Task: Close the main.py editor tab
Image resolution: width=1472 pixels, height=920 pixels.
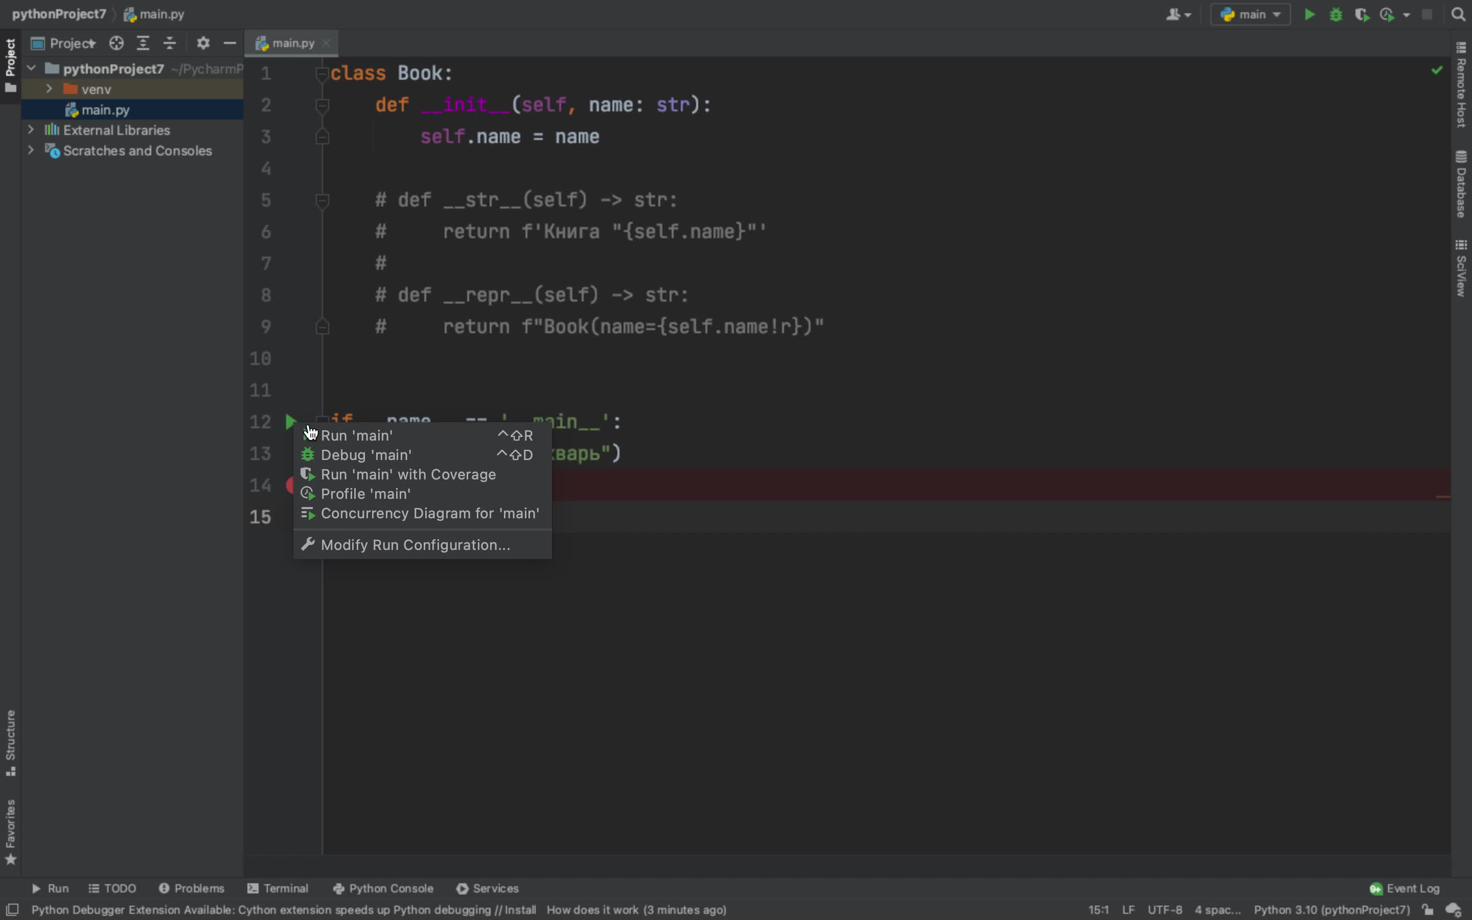Action: coord(326,43)
